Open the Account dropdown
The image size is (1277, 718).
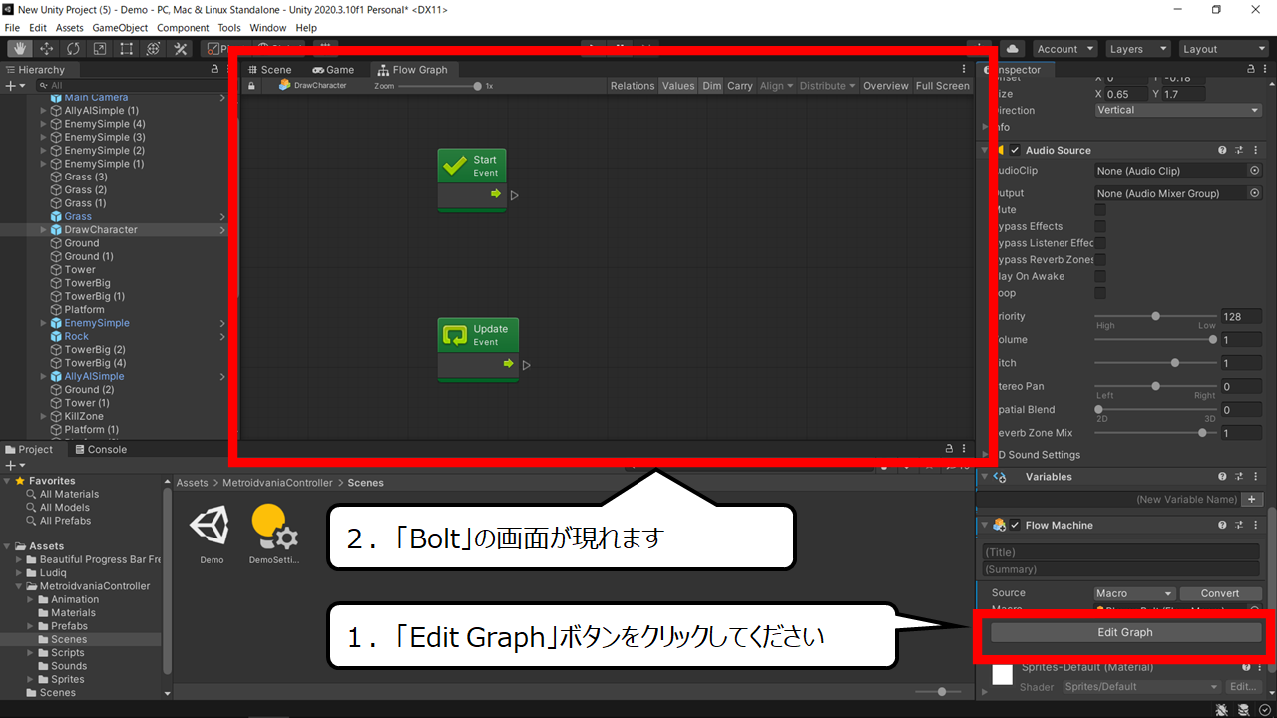tap(1064, 49)
